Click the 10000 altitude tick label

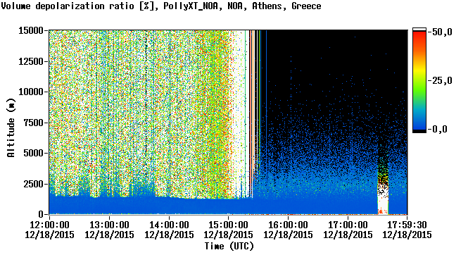tap(31, 92)
